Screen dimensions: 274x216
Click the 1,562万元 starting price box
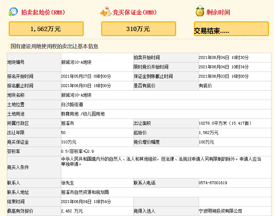point(46,29)
